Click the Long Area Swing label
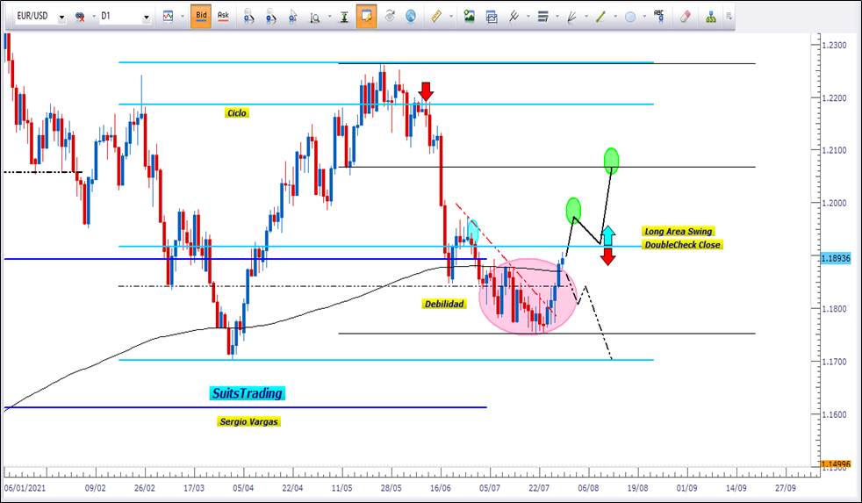Viewport: 862px width, 503px height. pyautogui.click(x=677, y=232)
